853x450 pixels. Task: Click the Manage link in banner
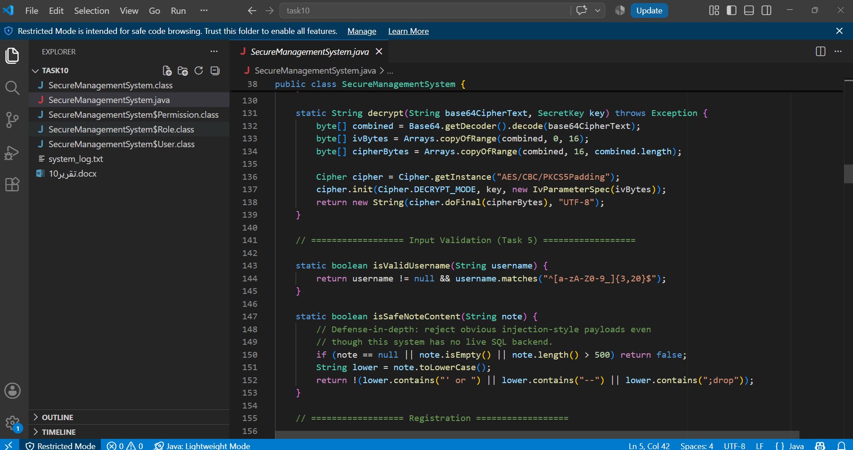coord(362,31)
